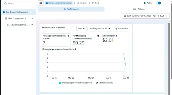Click the ad set grid icon in sidebar
The image size is (172, 95).
tap(6, 18)
